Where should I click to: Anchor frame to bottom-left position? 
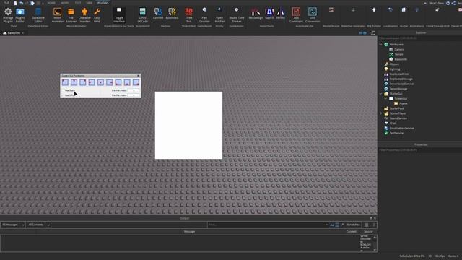click(118, 82)
